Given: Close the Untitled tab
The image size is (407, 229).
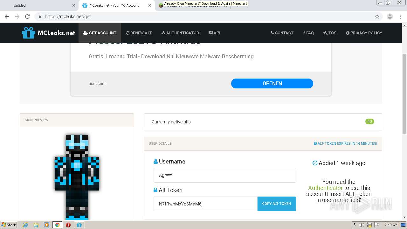Looking at the screenshot, I should point(74,5).
